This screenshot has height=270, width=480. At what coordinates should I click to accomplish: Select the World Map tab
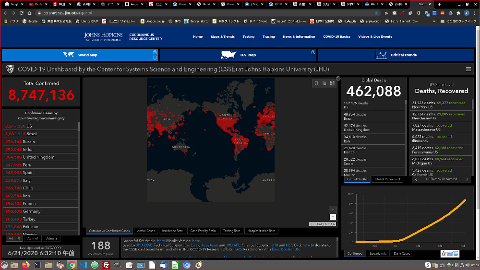click(x=80, y=55)
